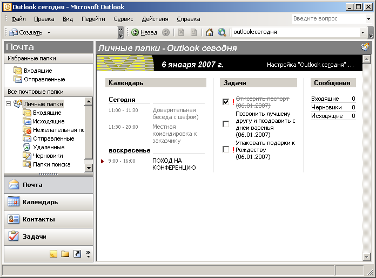Open the Сообщения Входящие link
Image resolution: width=376 pixels, height=278 pixels.
[x=325, y=99]
